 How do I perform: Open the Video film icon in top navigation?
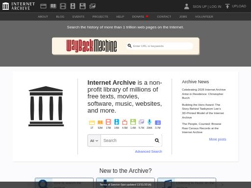coord(63,6)
